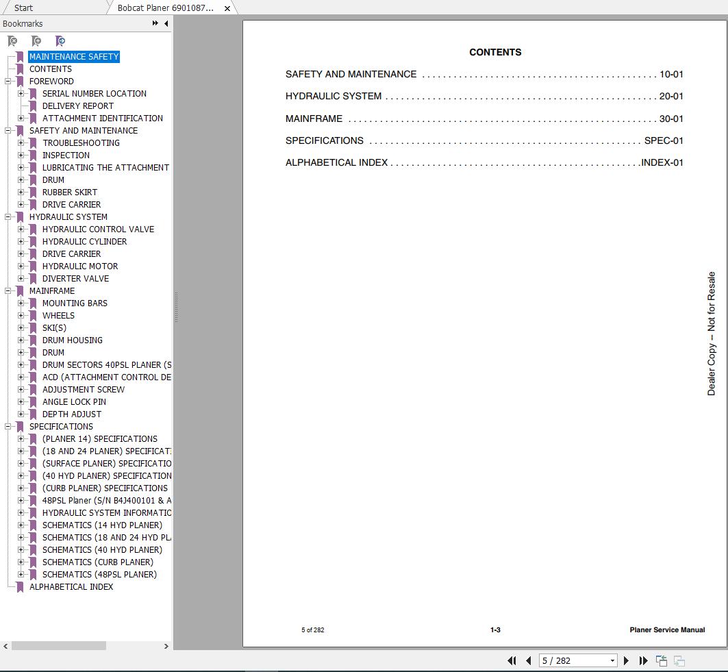The width and height of the screenshot is (728, 672).
Task: Click the bookmark icon beside FOREWORD
Action: coord(20,82)
